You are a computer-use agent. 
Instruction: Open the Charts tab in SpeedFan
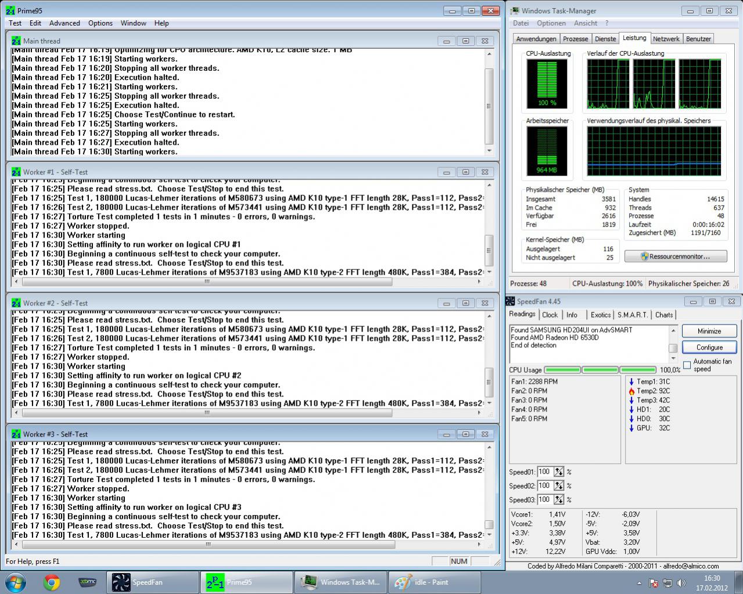tap(664, 315)
